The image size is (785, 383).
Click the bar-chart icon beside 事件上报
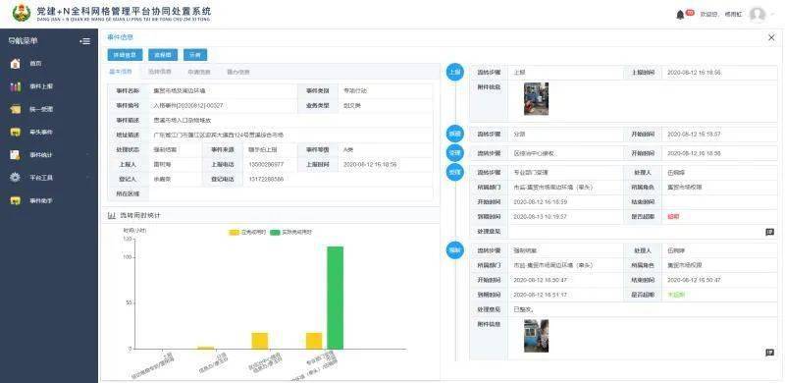click(x=16, y=86)
